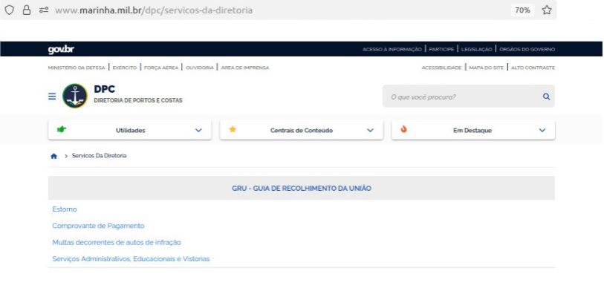Image resolution: width=604 pixels, height=291 pixels.
Task: Open Serviços Administrativos, Educacionais e Vistorias link
Action: click(x=131, y=259)
